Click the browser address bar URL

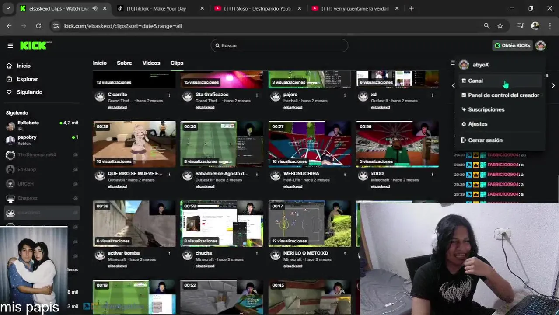coord(123,26)
